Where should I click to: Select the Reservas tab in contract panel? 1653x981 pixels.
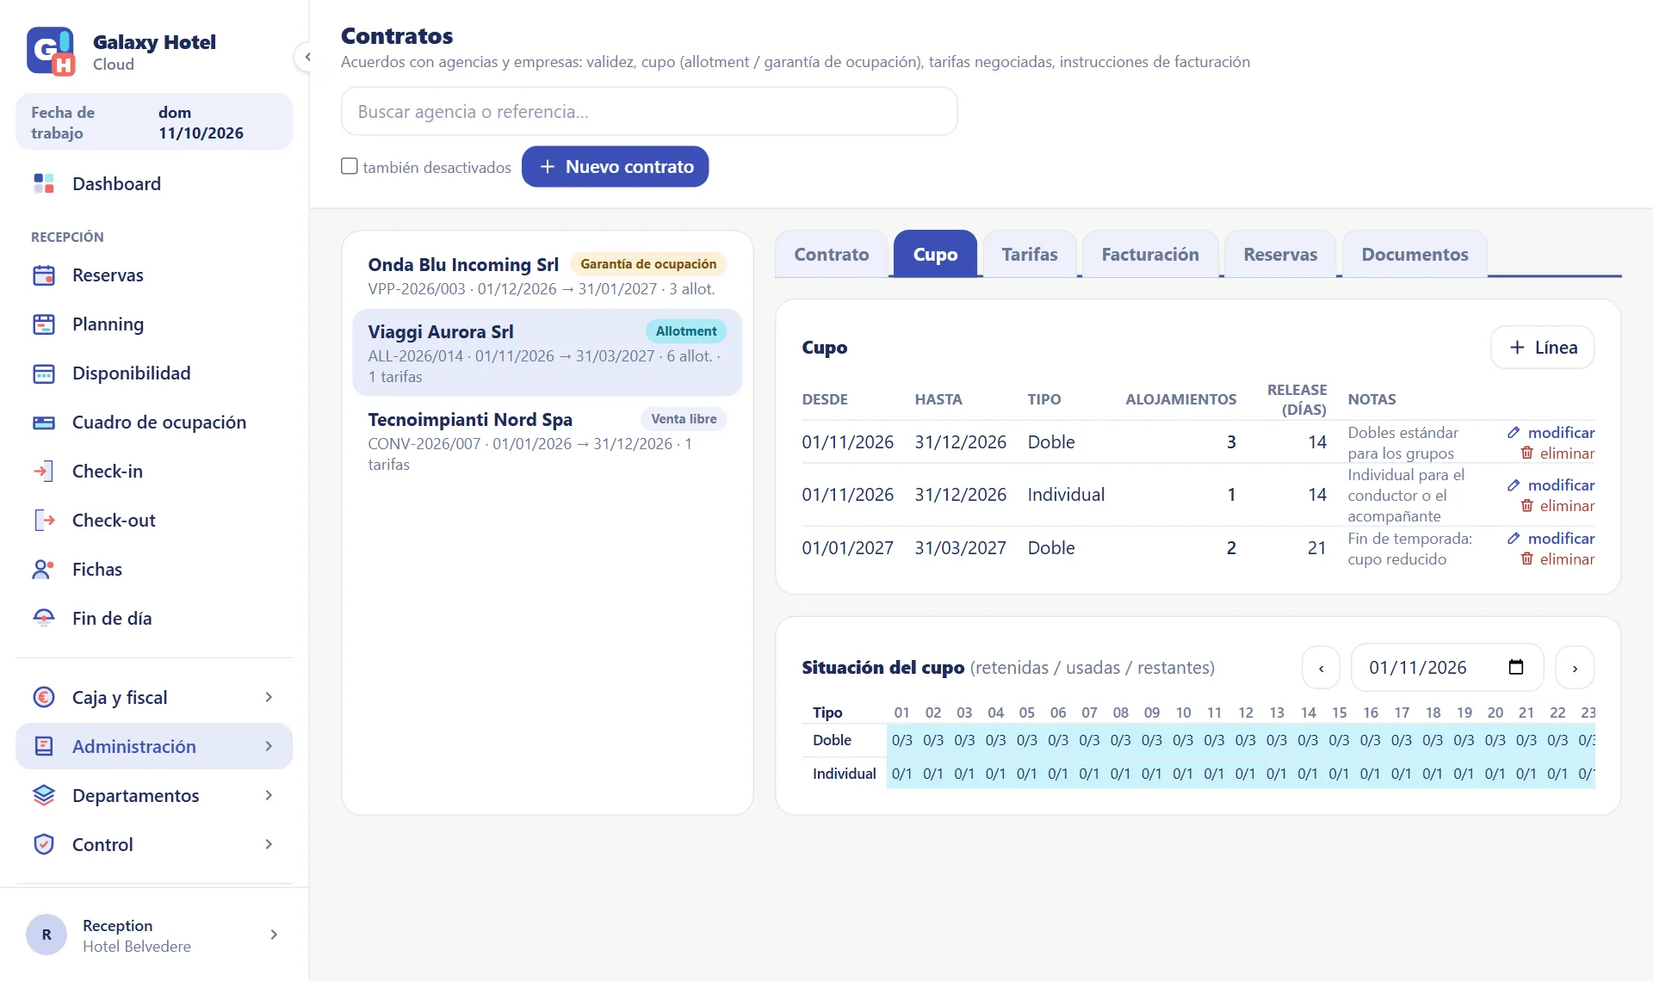pyautogui.click(x=1279, y=255)
